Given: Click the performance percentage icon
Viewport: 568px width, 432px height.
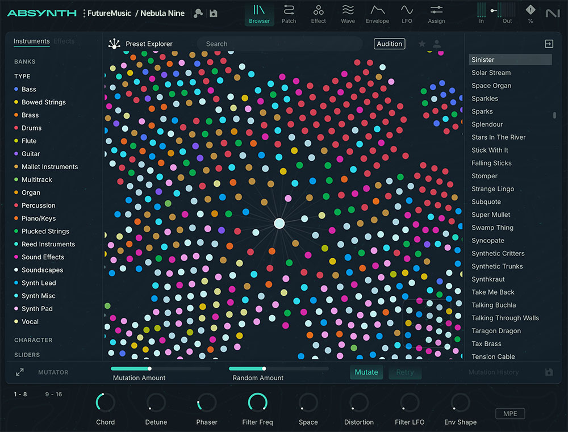Looking at the screenshot, I should (x=531, y=12).
